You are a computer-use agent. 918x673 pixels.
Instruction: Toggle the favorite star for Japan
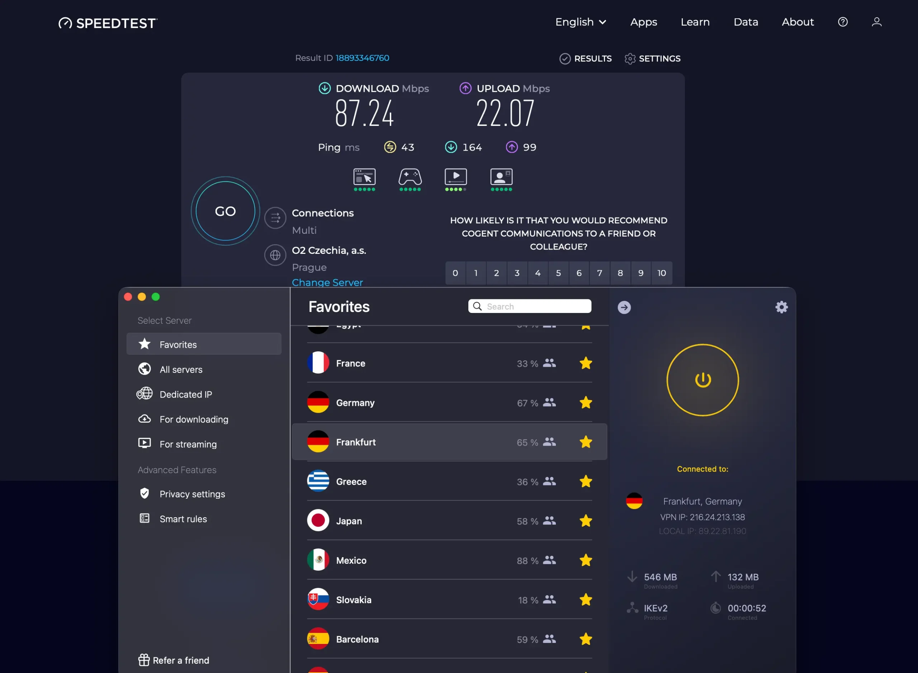point(586,521)
